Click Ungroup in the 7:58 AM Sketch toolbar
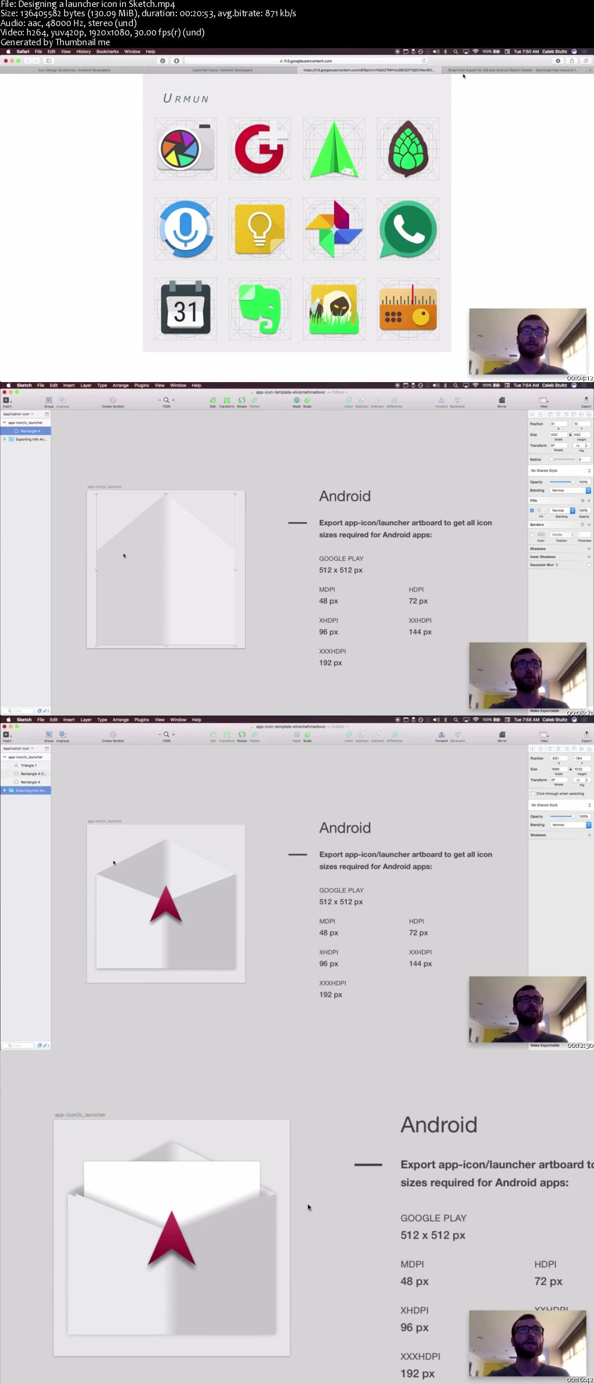Viewport: 594px width, 1384px height. [x=63, y=736]
